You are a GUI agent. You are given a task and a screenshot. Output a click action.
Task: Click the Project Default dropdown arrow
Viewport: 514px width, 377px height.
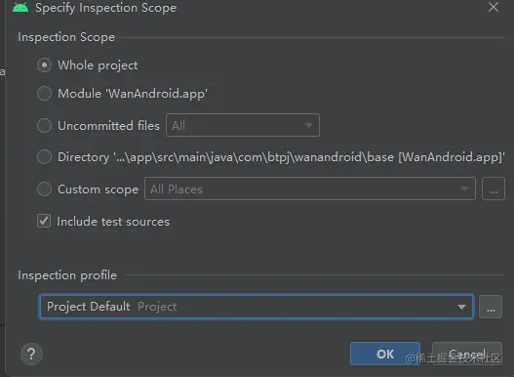(x=461, y=307)
